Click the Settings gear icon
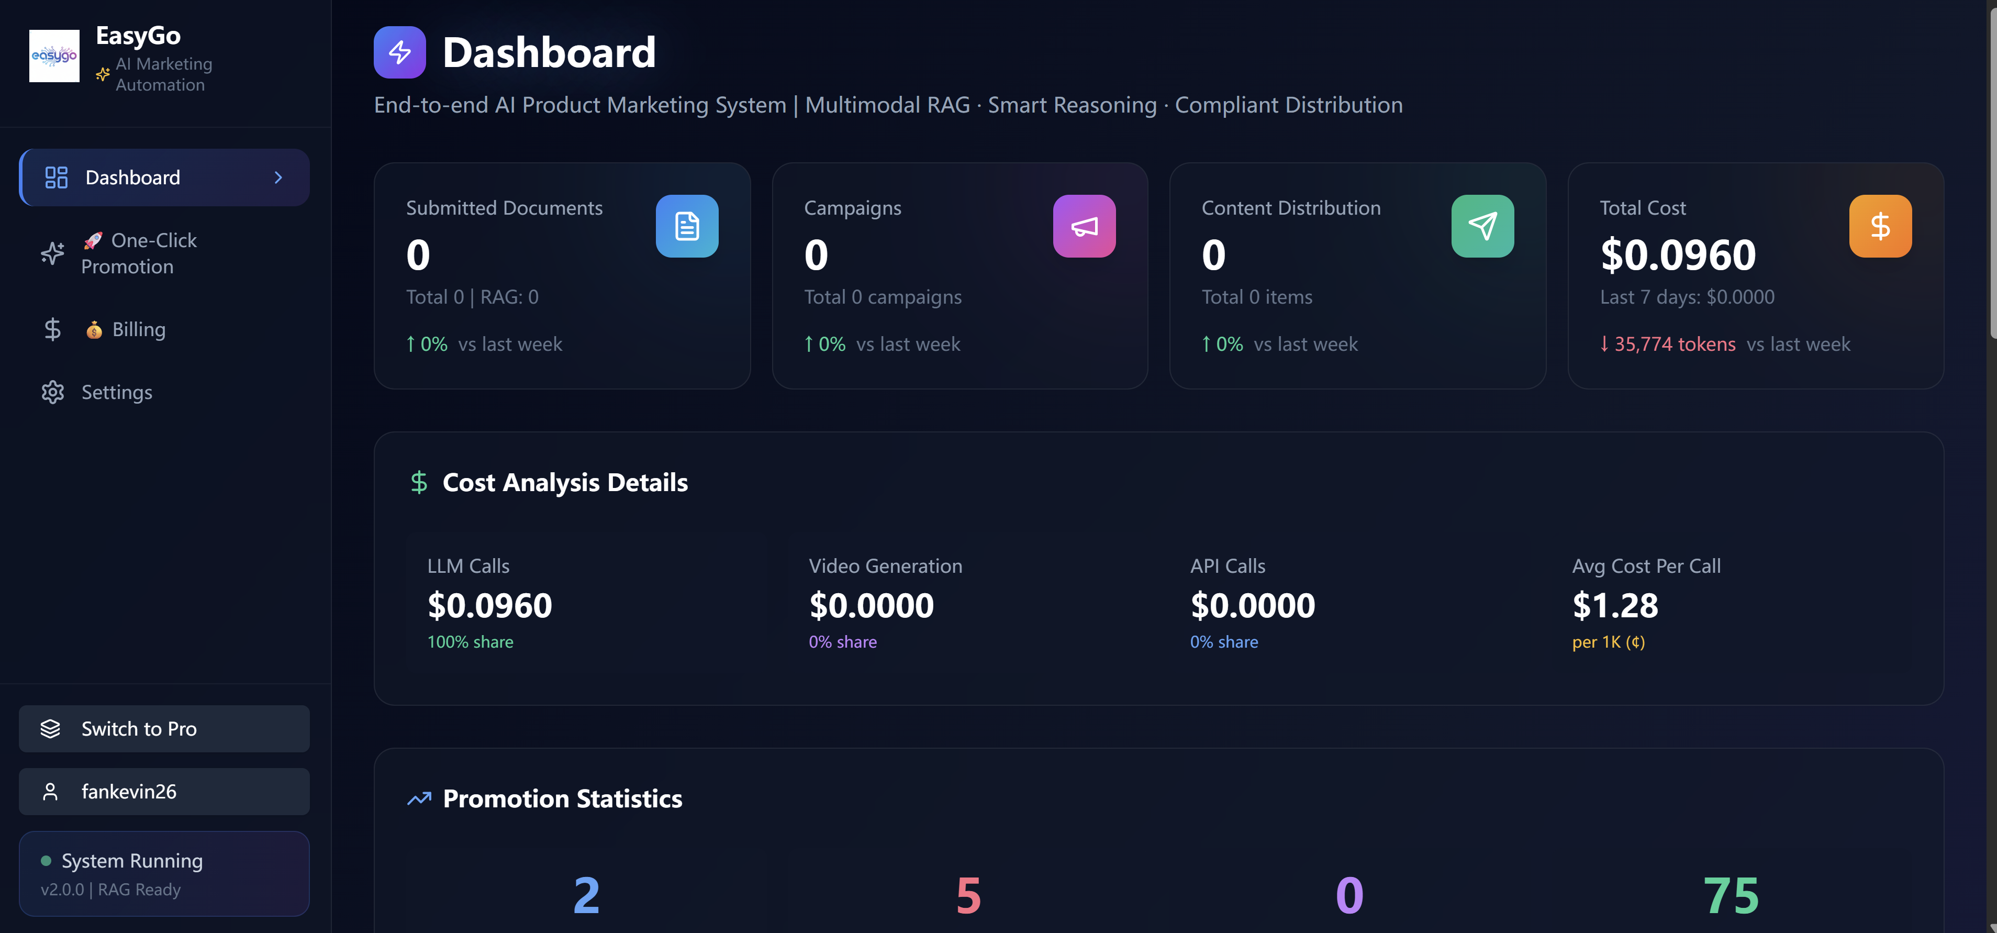Image resolution: width=1997 pixels, height=933 pixels. click(x=52, y=393)
